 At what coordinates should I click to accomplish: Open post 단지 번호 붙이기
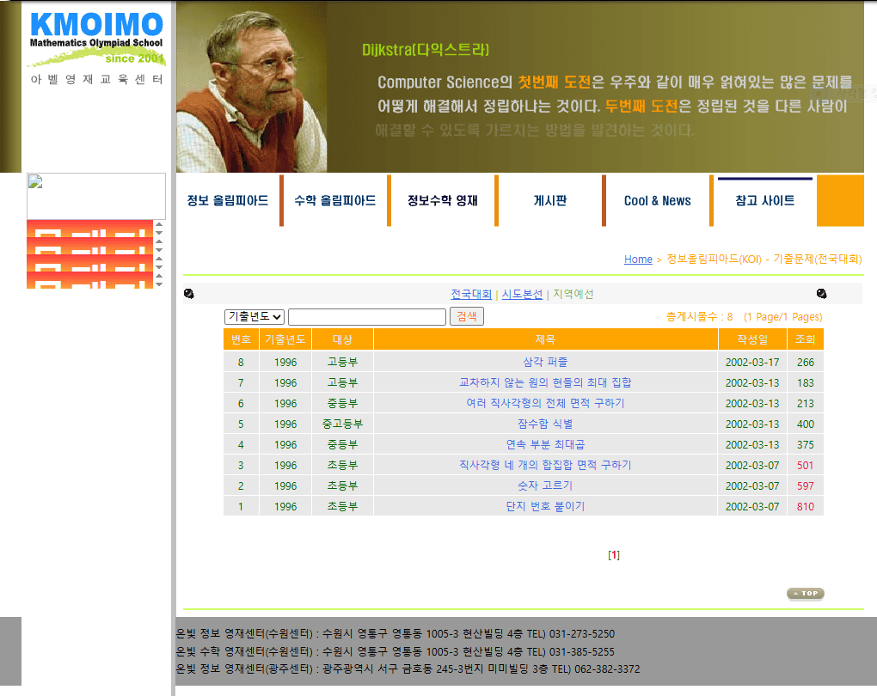[x=545, y=506]
